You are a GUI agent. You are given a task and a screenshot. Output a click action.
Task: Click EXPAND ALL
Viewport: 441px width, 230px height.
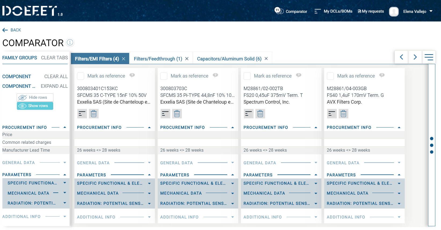point(54,86)
